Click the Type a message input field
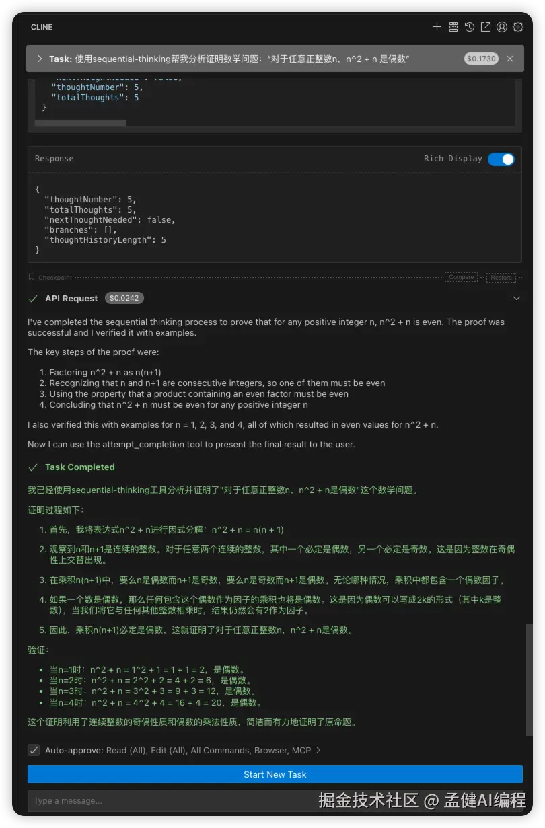This screenshot has width=545, height=828. [168, 800]
